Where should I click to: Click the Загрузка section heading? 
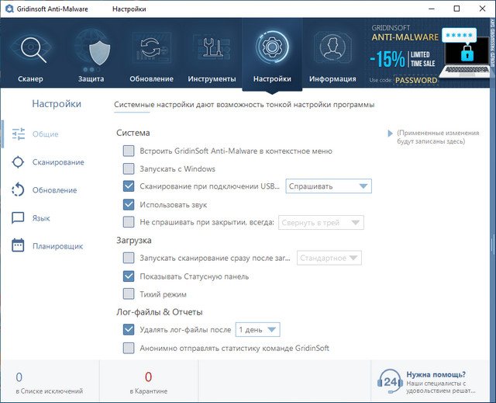(x=134, y=240)
